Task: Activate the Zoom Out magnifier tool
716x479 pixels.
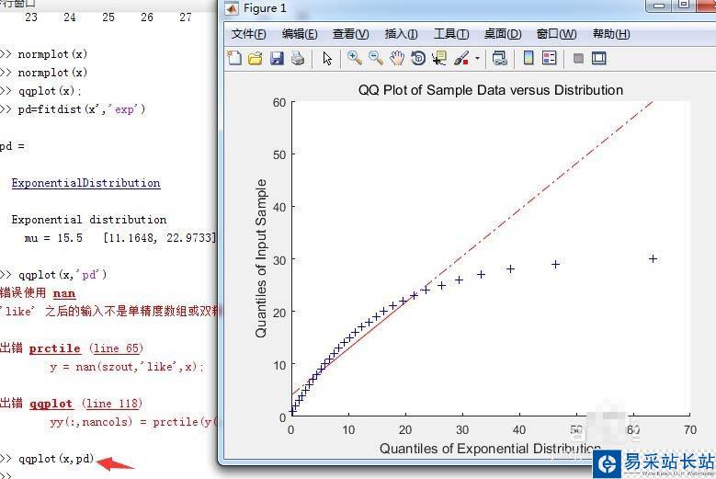Action: [376, 59]
